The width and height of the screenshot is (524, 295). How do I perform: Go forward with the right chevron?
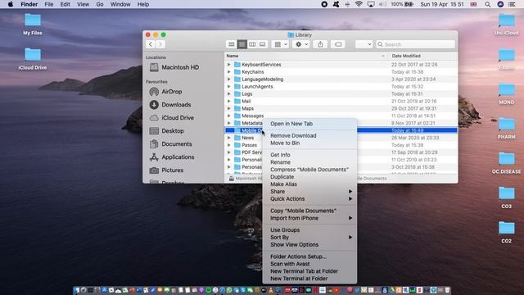[160, 44]
